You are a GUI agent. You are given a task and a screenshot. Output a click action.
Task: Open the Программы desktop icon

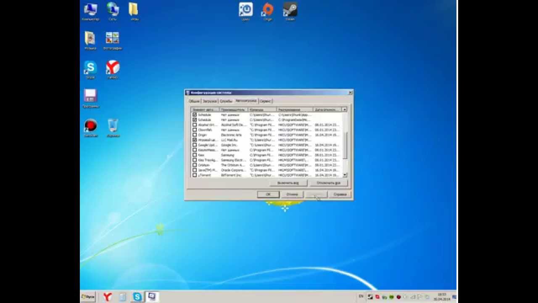point(90,98)
